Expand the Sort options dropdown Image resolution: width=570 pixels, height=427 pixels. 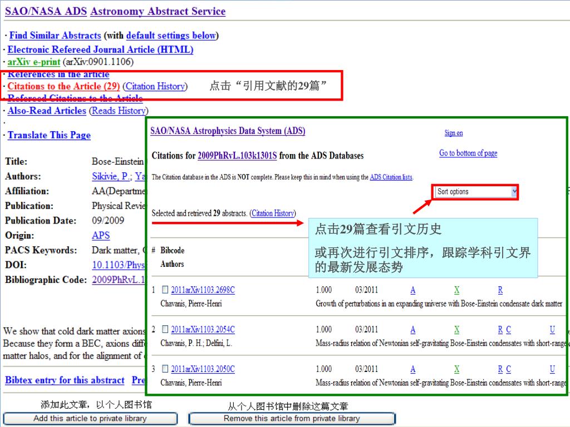click(x=476, y=192)
